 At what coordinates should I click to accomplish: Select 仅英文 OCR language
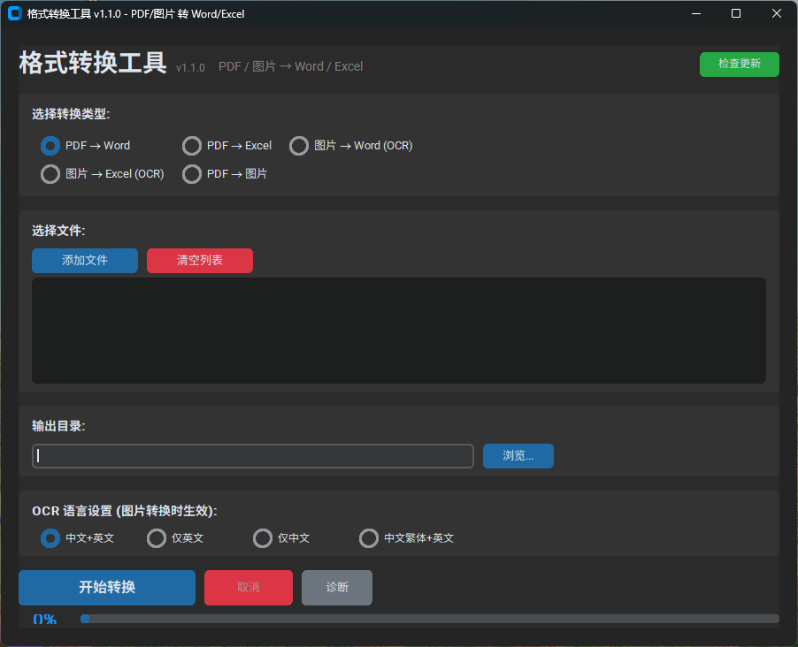click(175, 538)
